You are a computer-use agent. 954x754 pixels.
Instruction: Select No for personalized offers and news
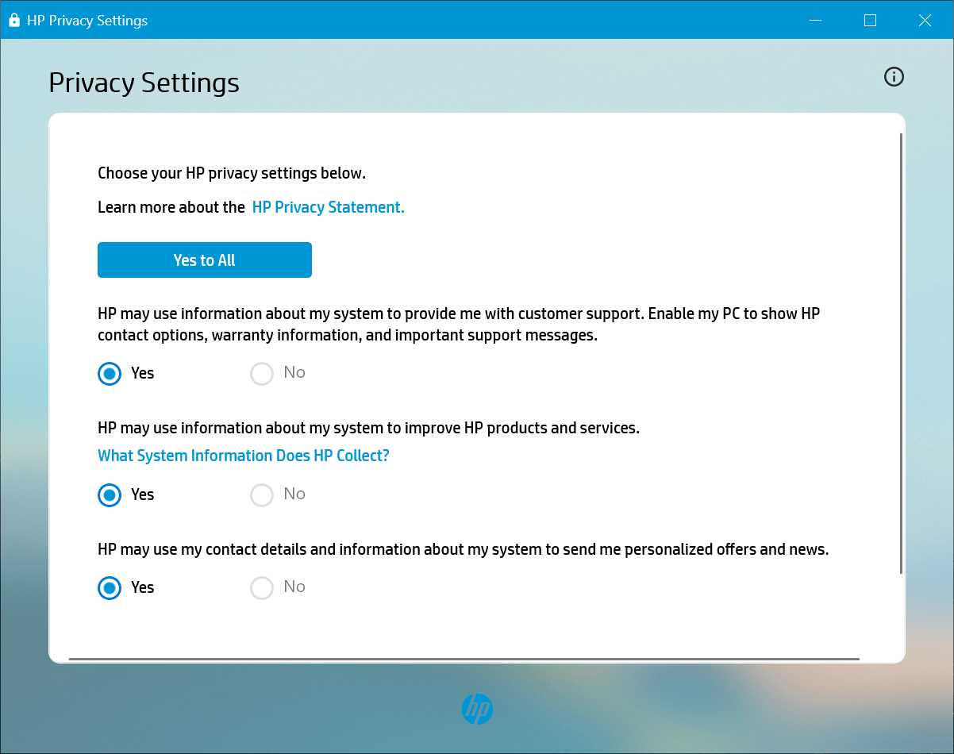click(x=262, y=587)
